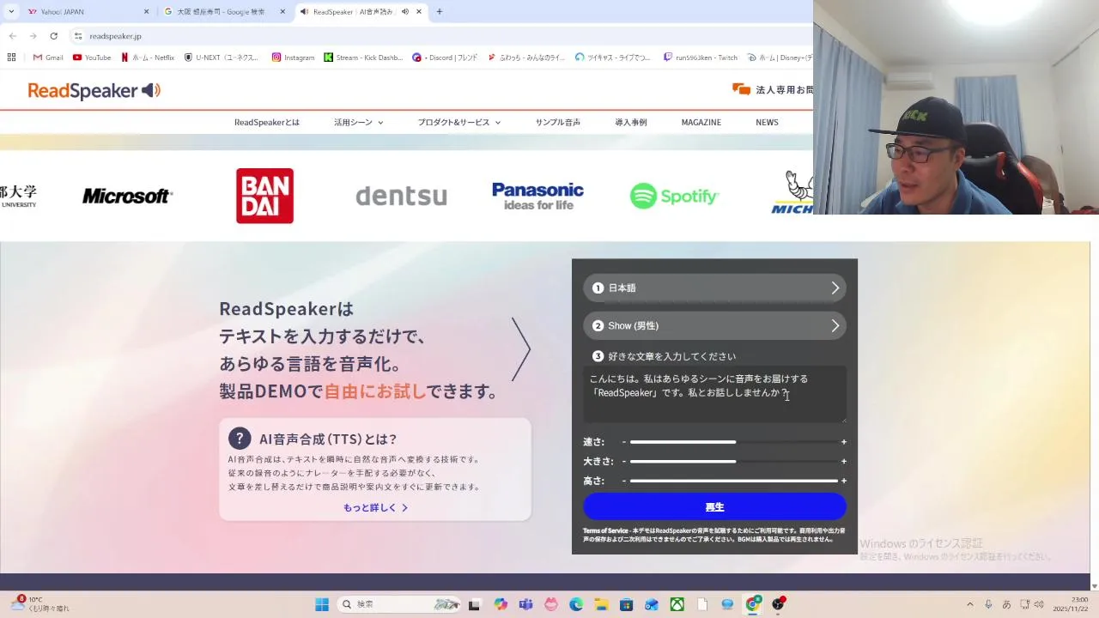Open the weather widget in the taskbar
This screenshot has width=1099, height=618.
tap(40, 604)
